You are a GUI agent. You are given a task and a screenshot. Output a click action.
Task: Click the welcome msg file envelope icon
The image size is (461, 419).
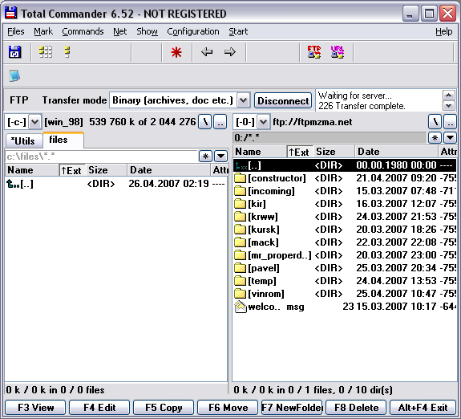pyautogui.click(x=241, y=307)
